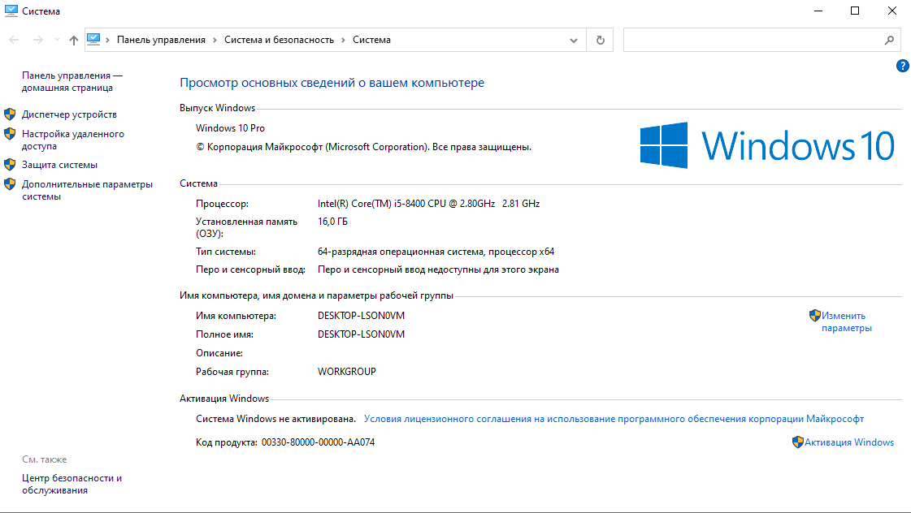The height and width of the screenshot is (513, 911).
Task: Maximize the Система window
Action: [855, 11]
